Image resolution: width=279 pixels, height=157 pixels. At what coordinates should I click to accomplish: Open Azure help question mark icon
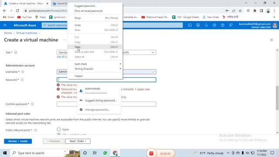click(x=223, y=25)
